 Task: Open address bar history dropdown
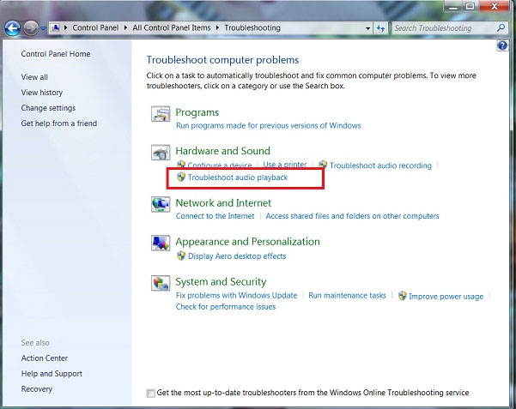coord(368,28)
